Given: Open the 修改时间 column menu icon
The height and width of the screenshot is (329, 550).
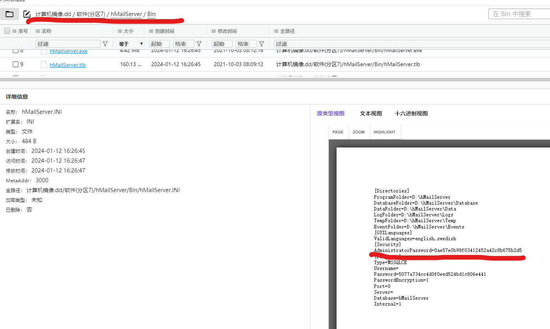Looking at the screenshot, I should pos(214,31).
